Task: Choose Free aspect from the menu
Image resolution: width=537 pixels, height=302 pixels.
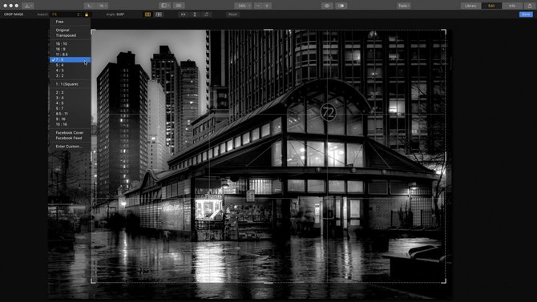Action: click(x=71, y=22)
